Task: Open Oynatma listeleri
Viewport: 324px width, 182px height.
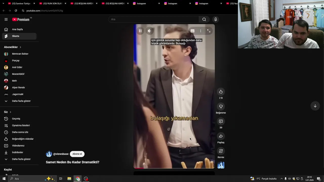Action: click(19, 125)
